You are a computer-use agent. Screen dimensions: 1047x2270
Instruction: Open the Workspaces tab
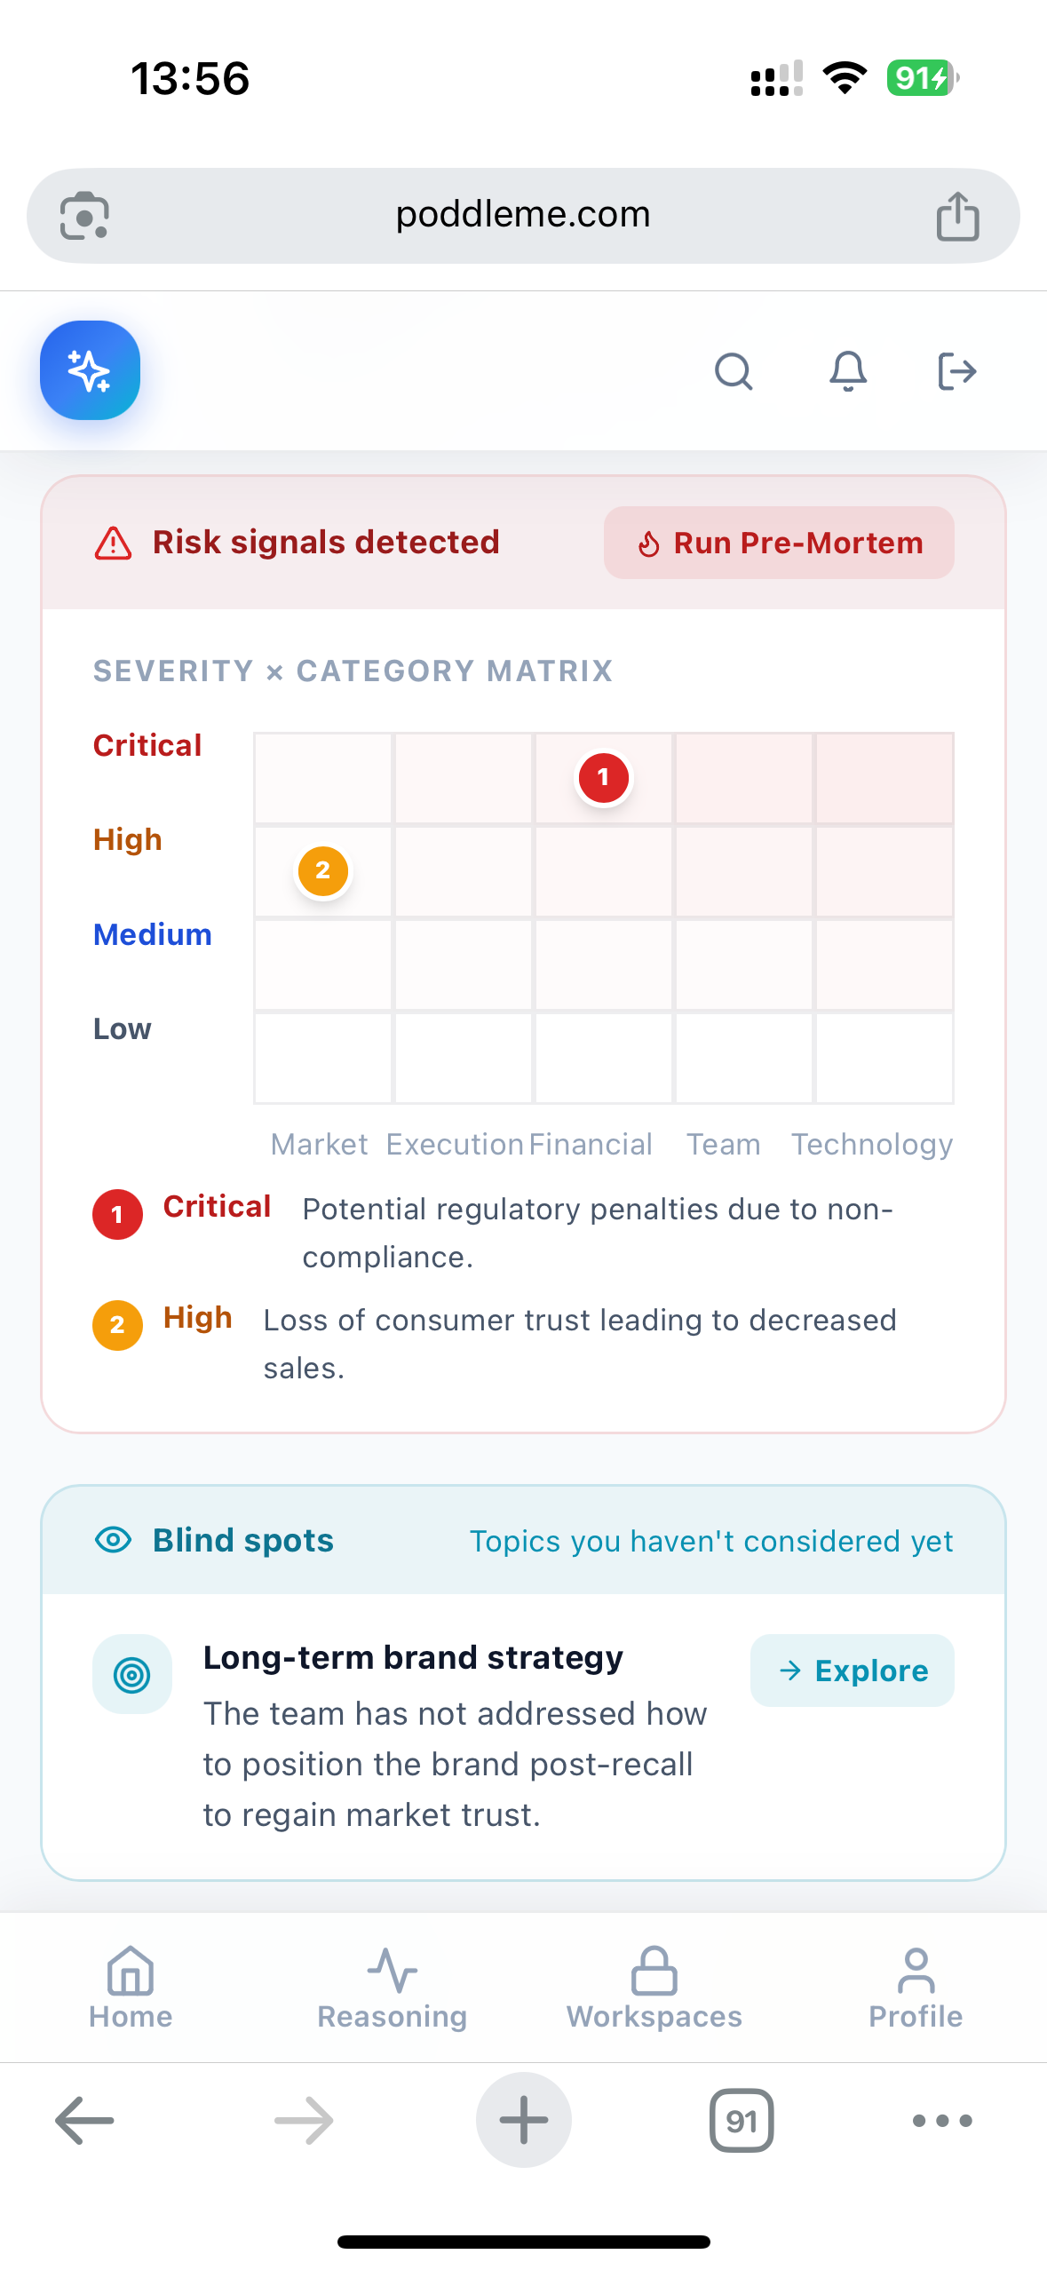pos(654,1988)
